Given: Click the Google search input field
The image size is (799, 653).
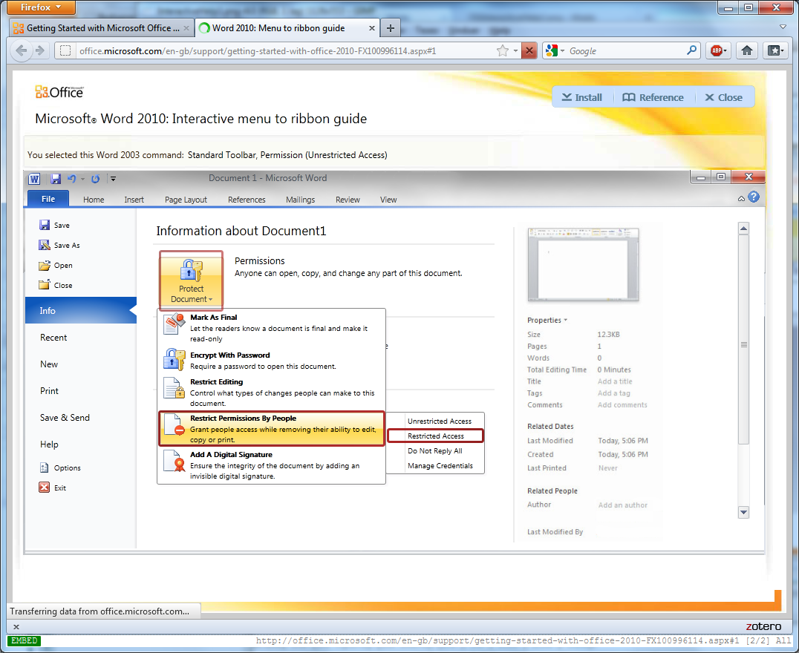Looking at the screenshot, I should [624, 50].
